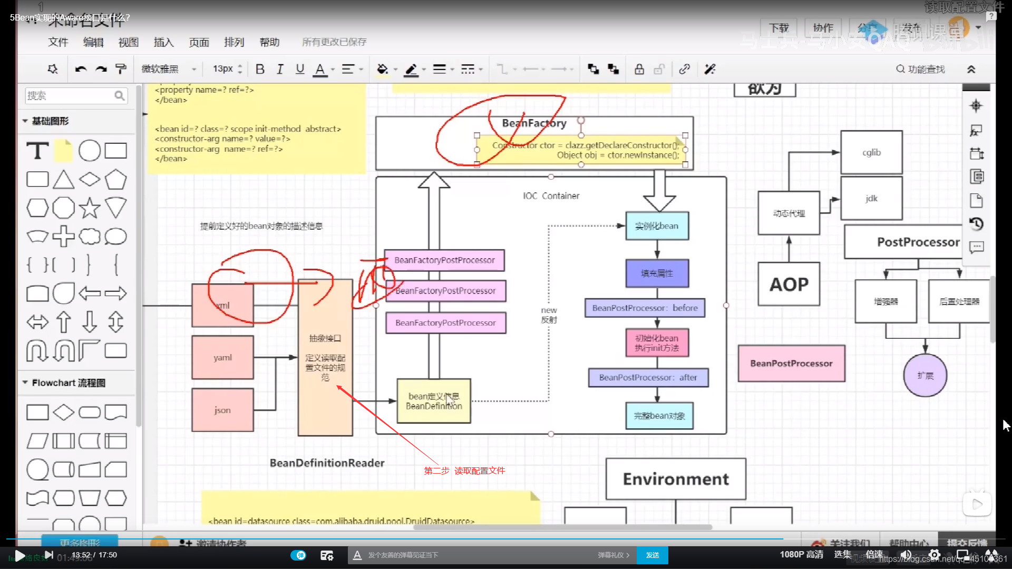
Task: Open the danmaku settings icon
Action: 327,555
